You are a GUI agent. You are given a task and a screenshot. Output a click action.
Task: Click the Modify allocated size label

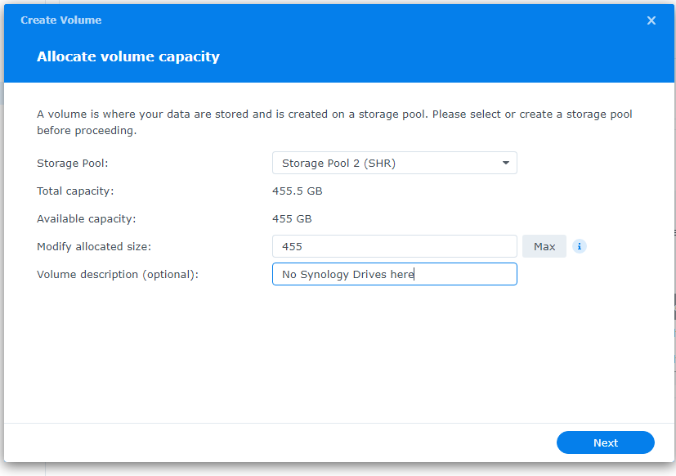pos(94,246)
